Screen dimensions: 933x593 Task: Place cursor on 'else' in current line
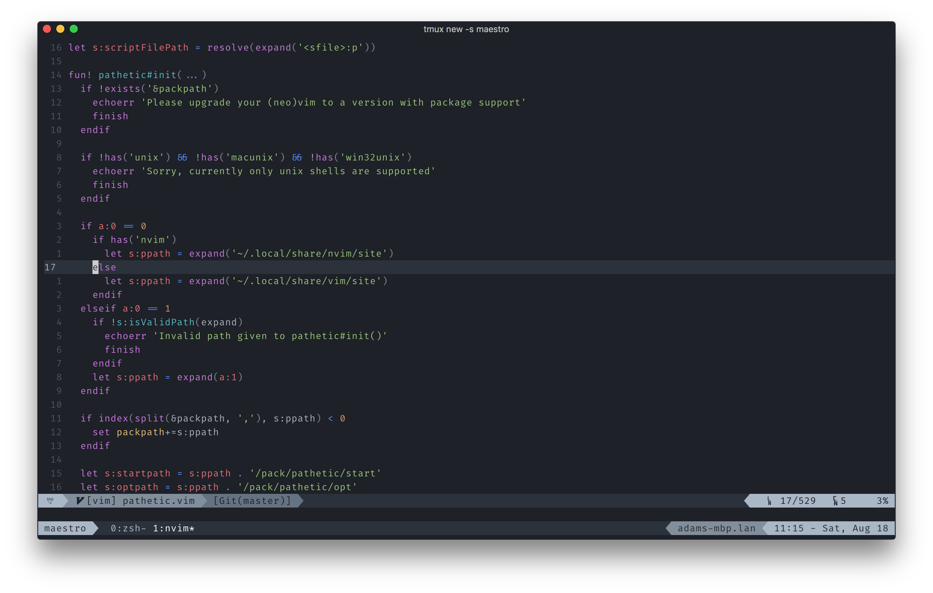point(105,267)
